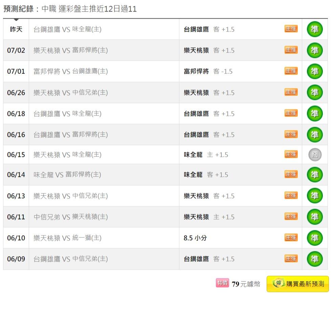
Task: Click the orange 主推 badge in 06/13 row
Action: coord(291,195)
